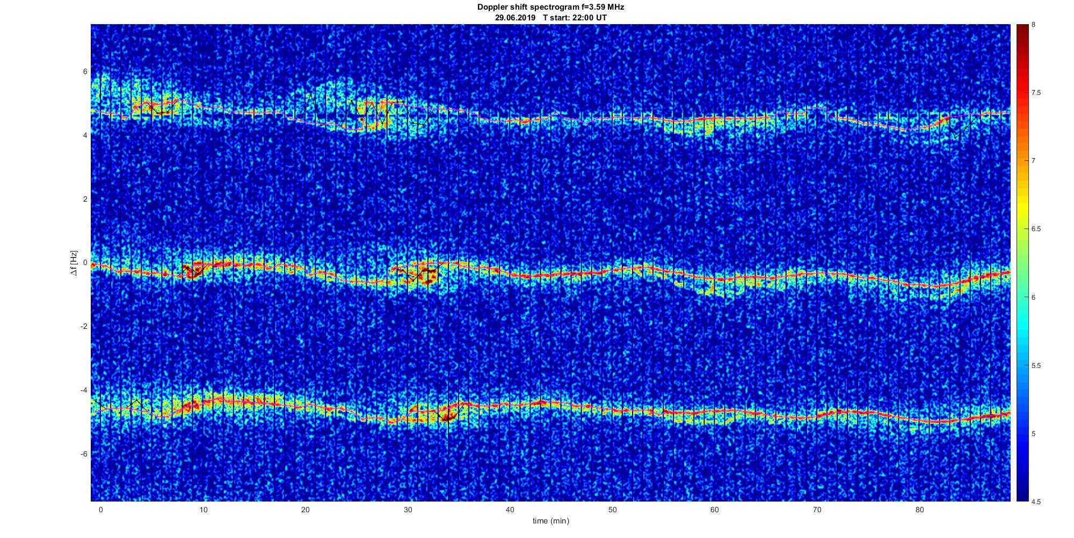The width and height of the screenshot is (1074, 538).
Task: Click the x-axis tick label 70
Action: click(x=817, y=510)
